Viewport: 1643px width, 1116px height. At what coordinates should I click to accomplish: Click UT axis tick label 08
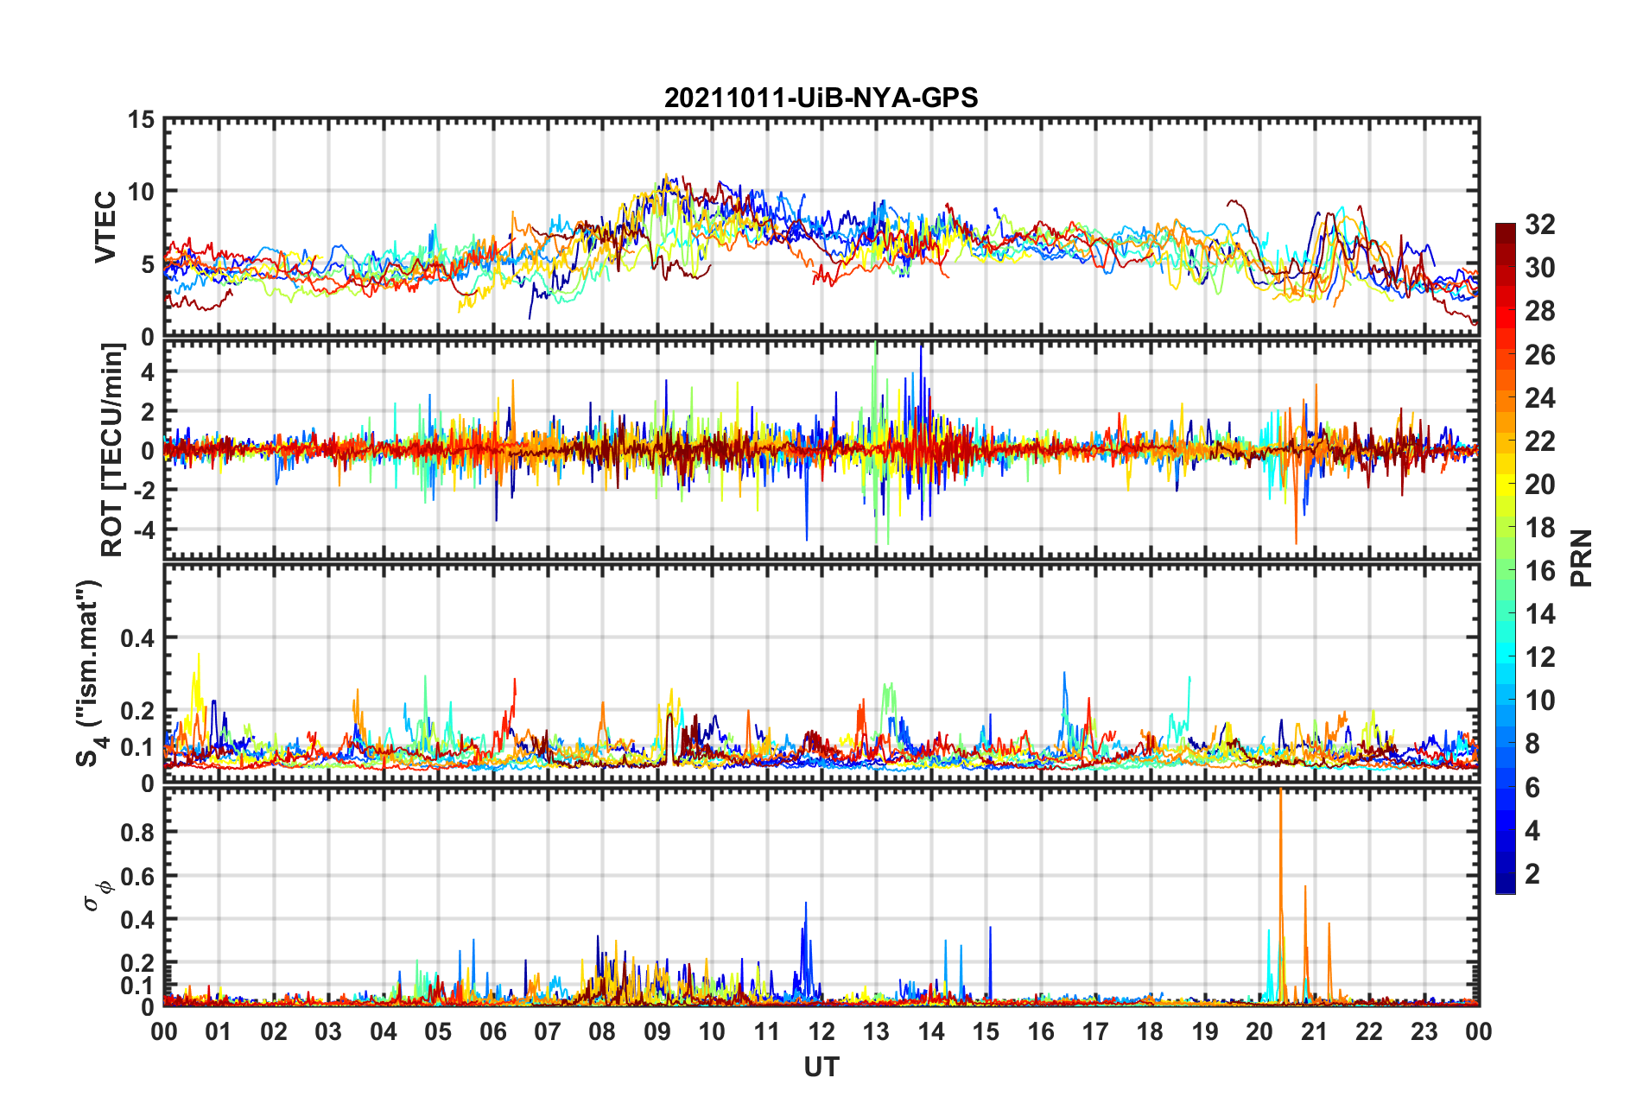(x=602, y=1031)
